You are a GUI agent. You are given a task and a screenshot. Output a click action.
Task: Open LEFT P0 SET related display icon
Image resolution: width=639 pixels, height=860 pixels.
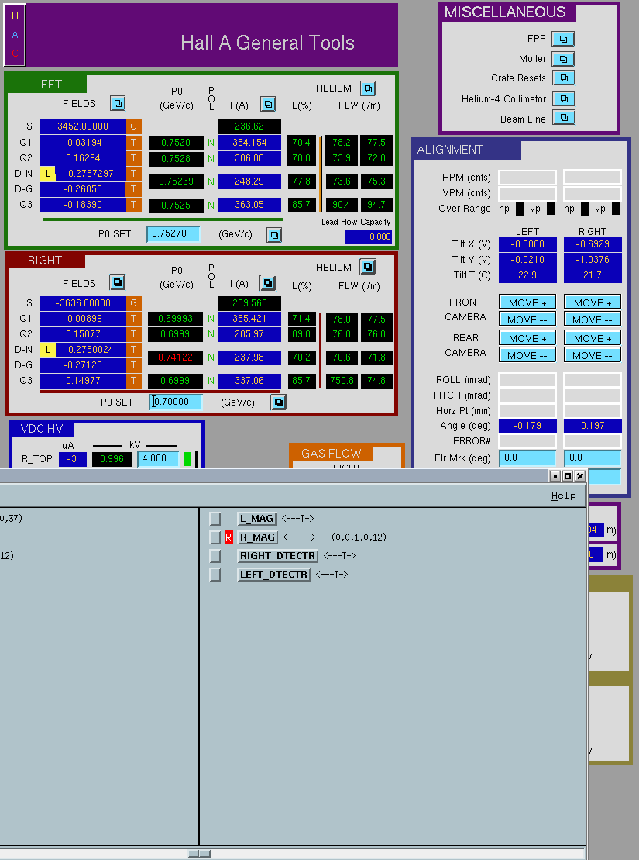pos(274,235)
